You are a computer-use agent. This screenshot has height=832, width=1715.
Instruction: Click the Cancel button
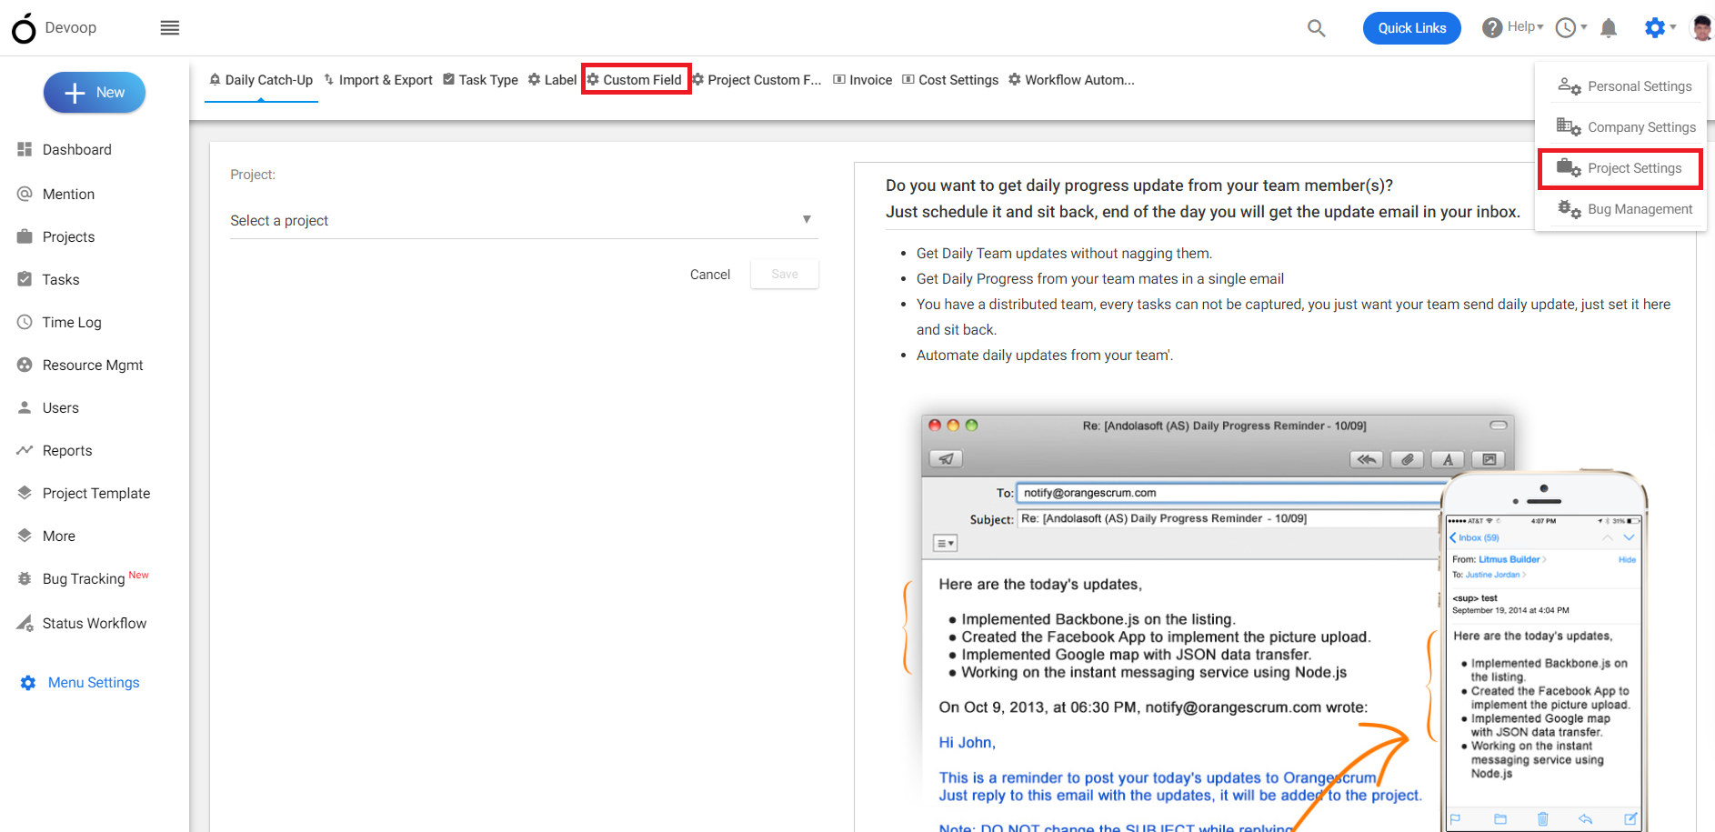(710, 275)
